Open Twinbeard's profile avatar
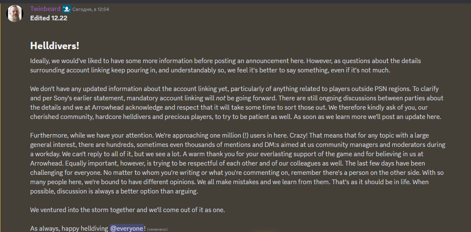Image resolution: width=471 pixels, height=232 pixels. (15, 14)
